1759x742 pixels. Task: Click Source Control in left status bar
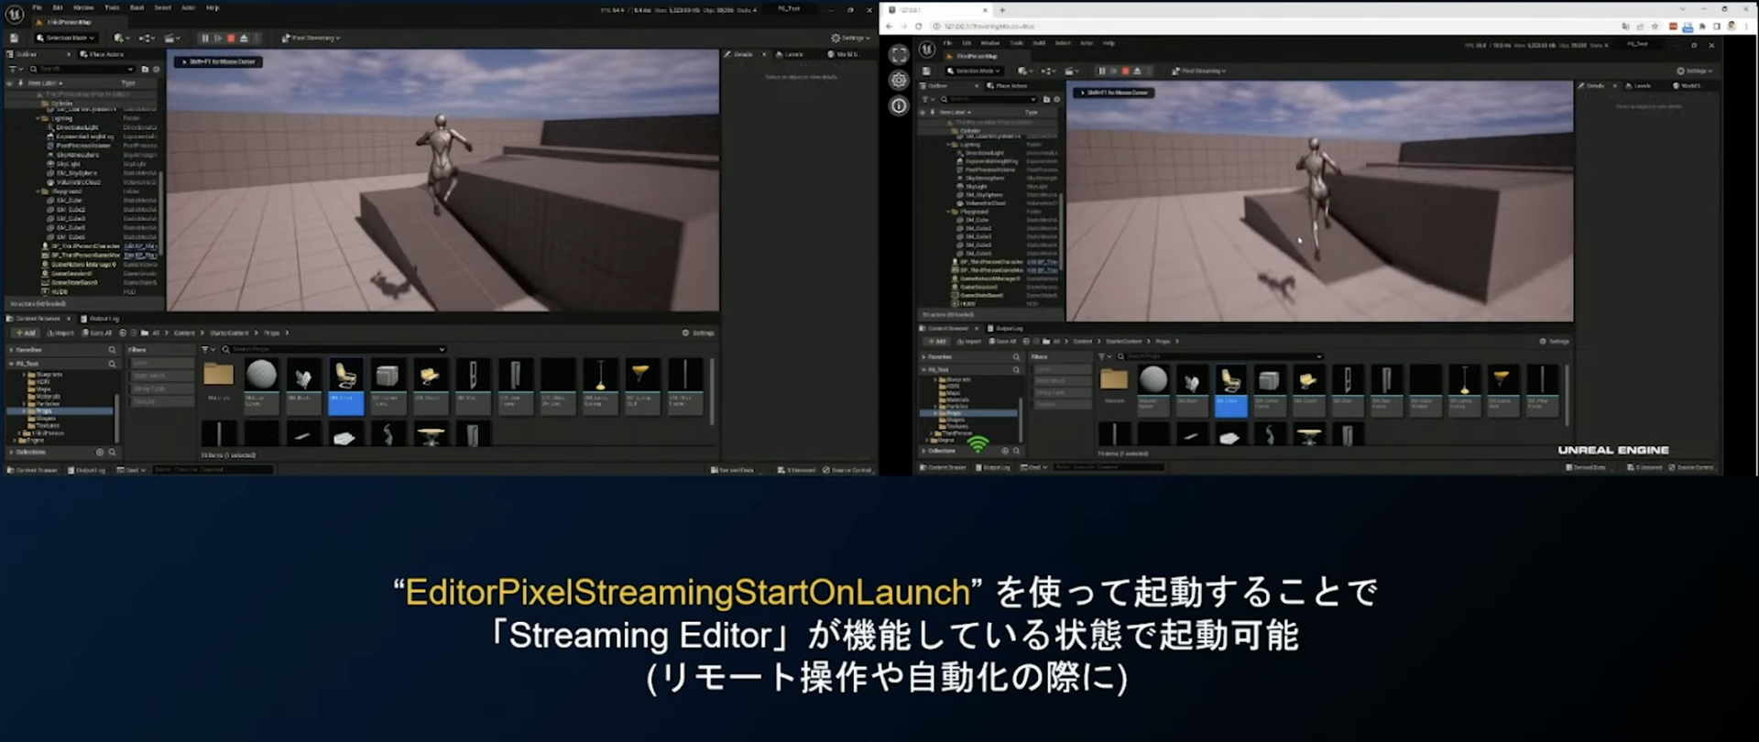point(847,470)
